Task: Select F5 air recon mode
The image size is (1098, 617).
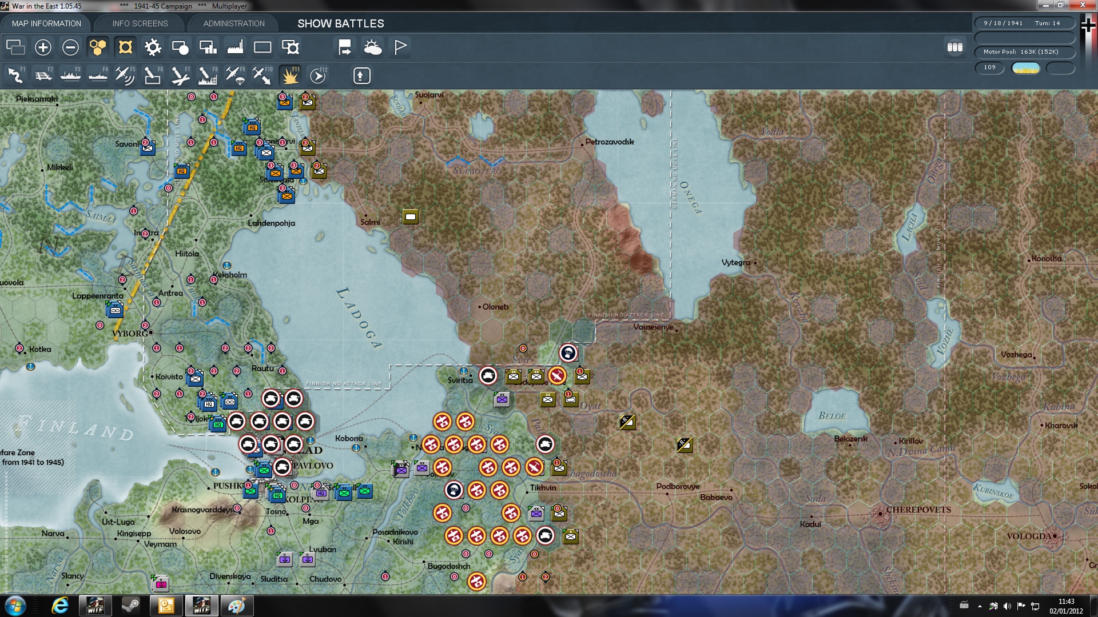Action: point(125,75)
